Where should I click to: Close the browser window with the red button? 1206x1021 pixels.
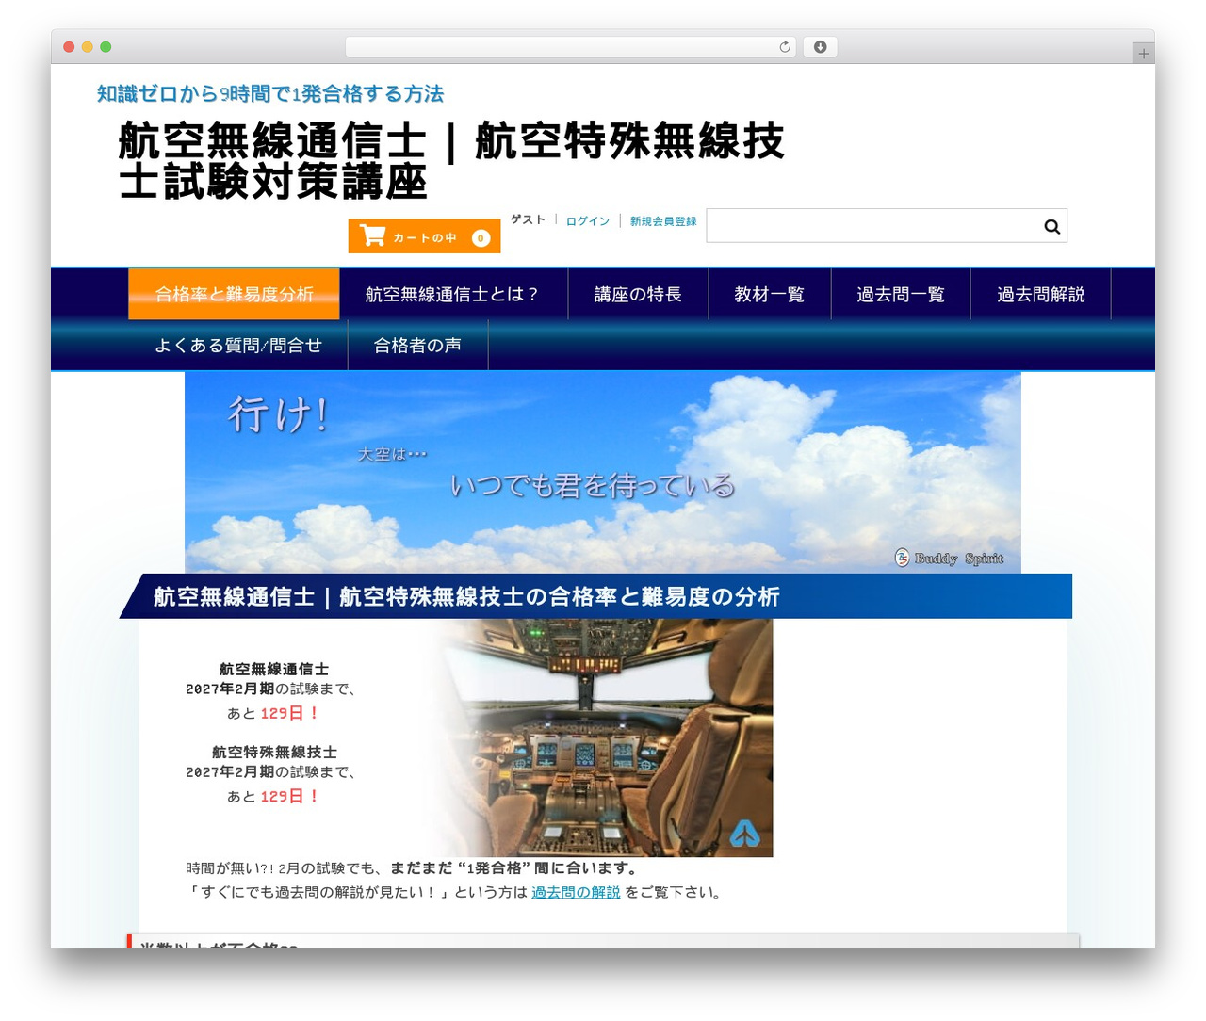[69, 47]
